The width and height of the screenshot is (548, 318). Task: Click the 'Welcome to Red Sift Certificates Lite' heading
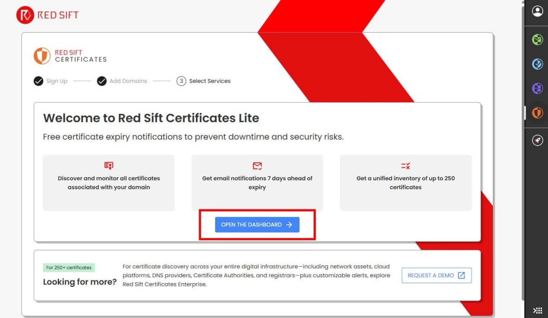pos(151,118)
